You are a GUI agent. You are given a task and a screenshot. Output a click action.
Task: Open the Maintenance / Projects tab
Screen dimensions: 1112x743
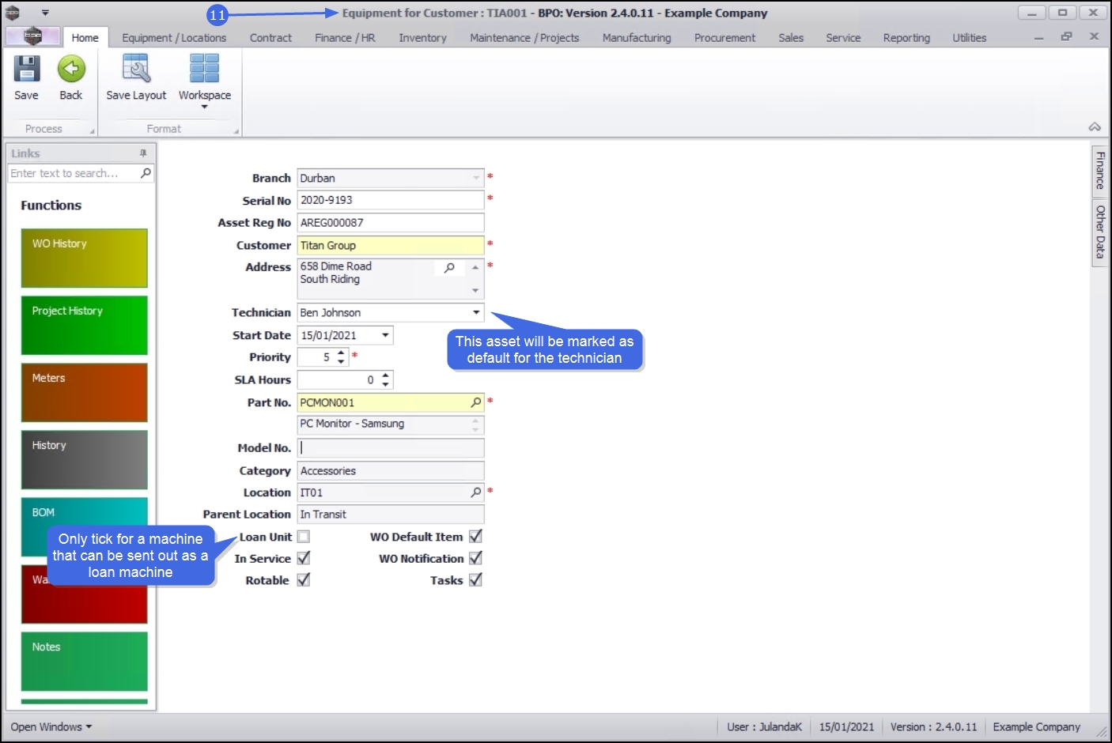point(524,37)
